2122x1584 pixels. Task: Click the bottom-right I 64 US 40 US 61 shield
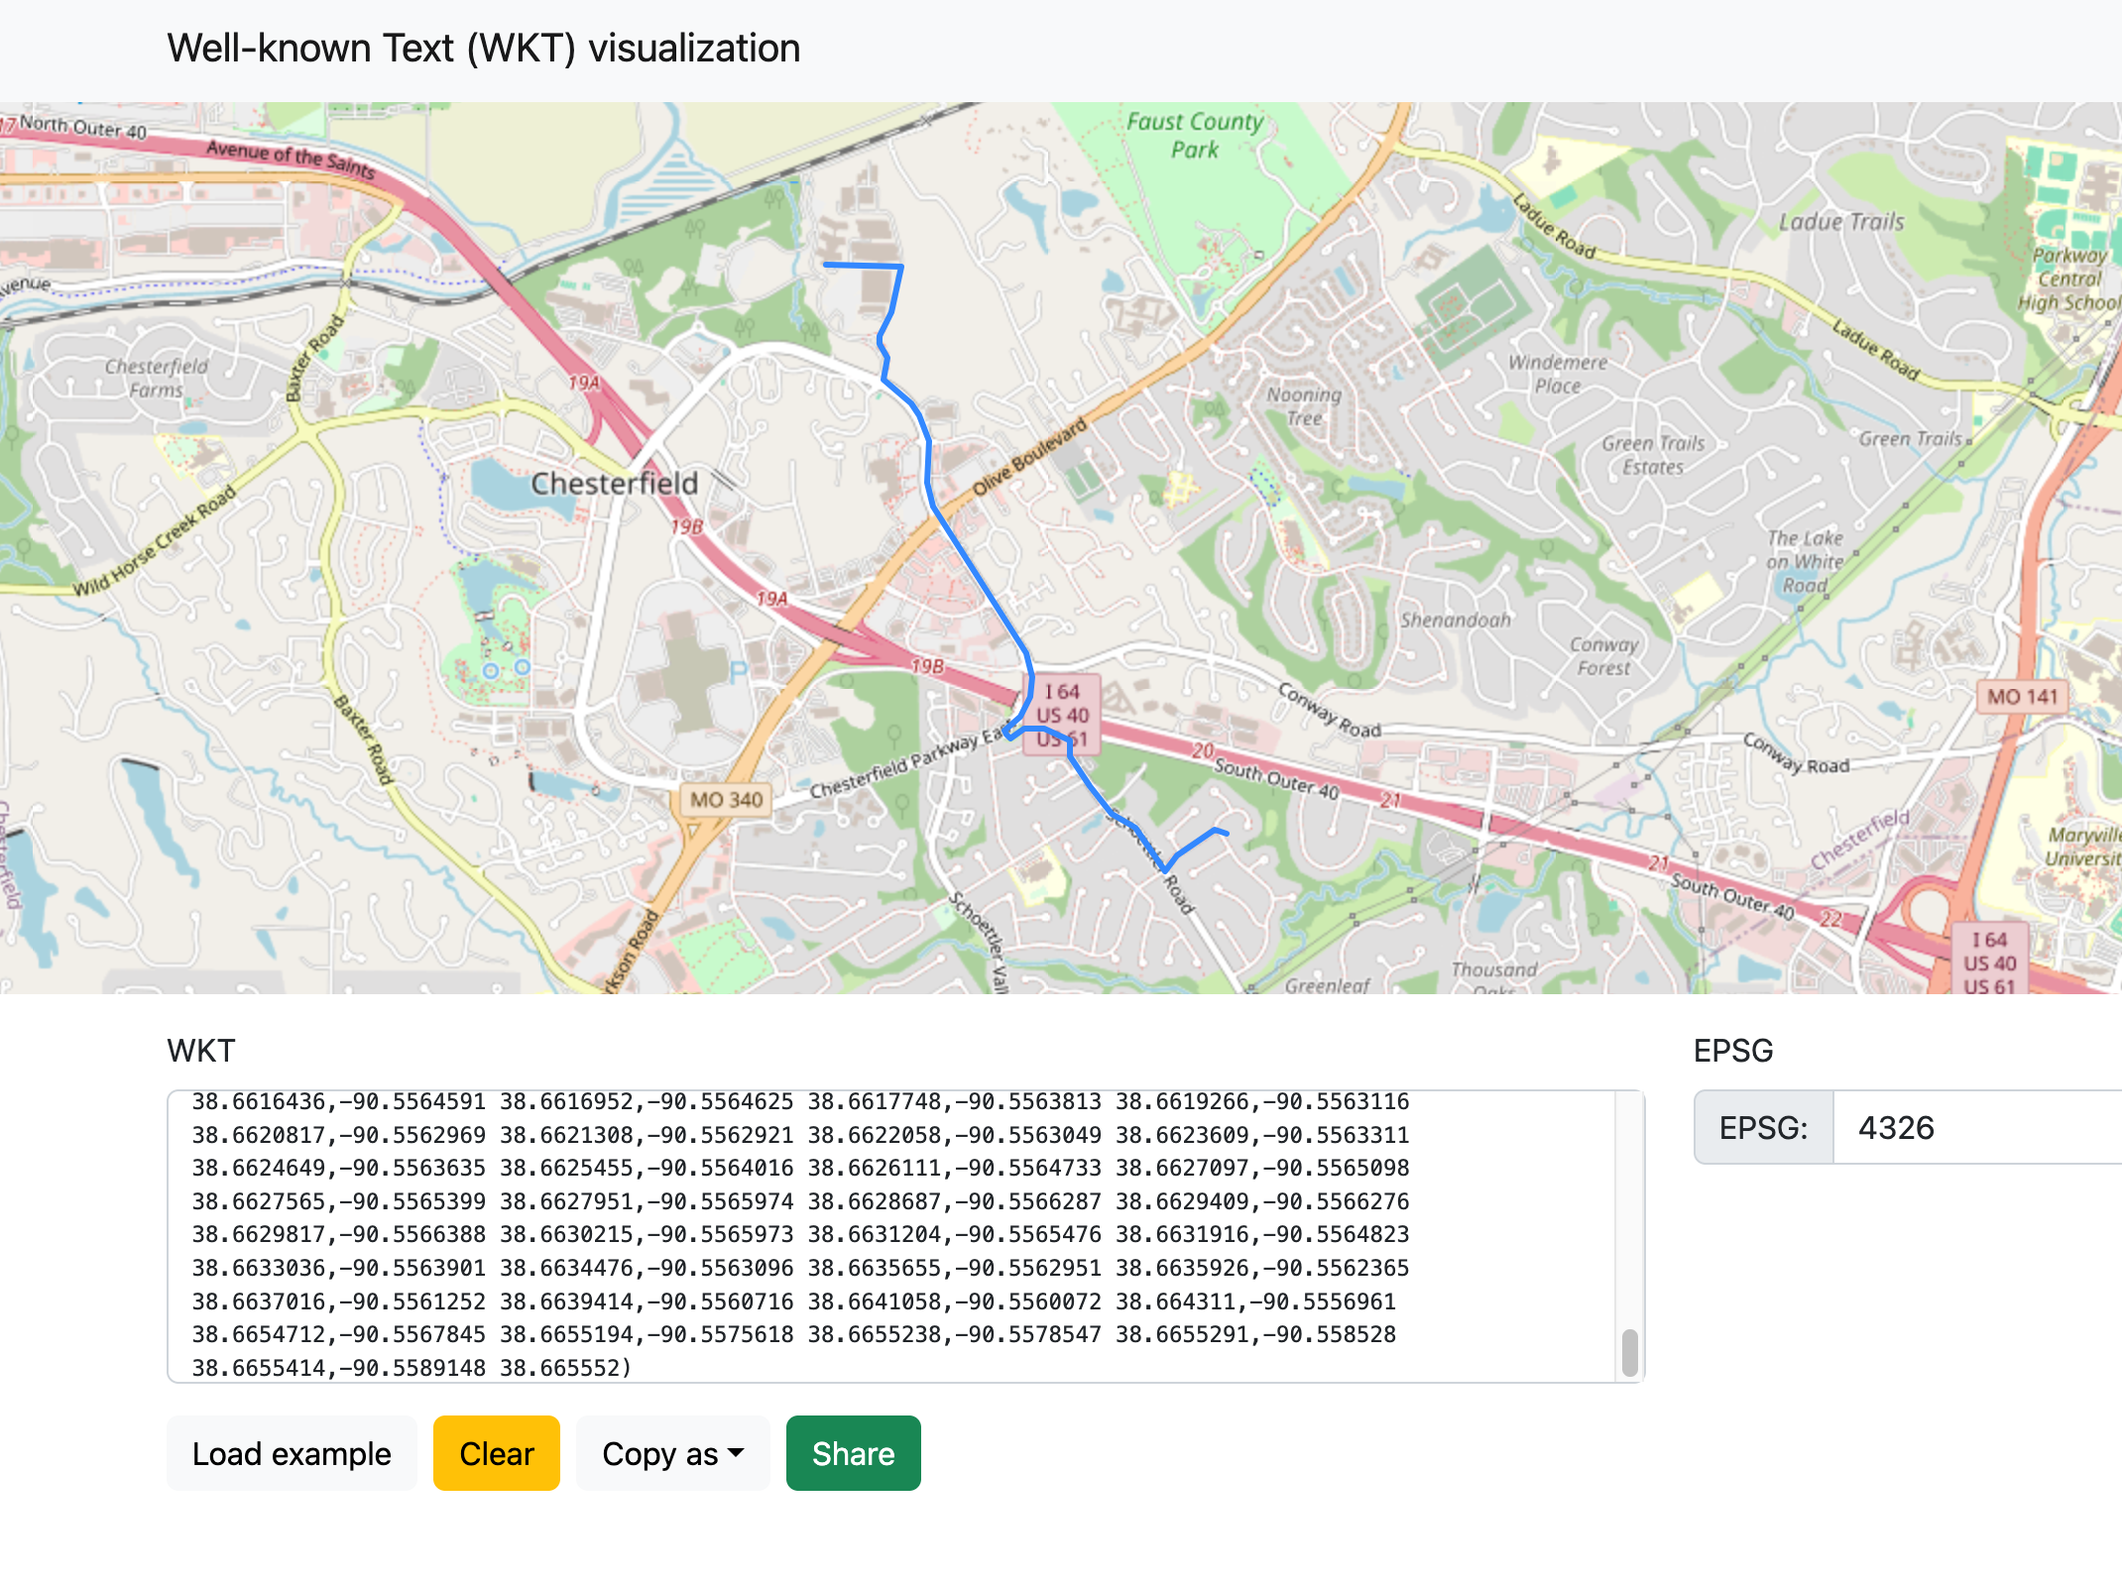1989,962
